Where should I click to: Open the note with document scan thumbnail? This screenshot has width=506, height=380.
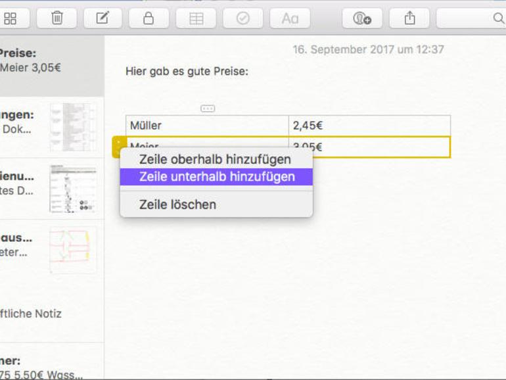click(x=52, y=128)
